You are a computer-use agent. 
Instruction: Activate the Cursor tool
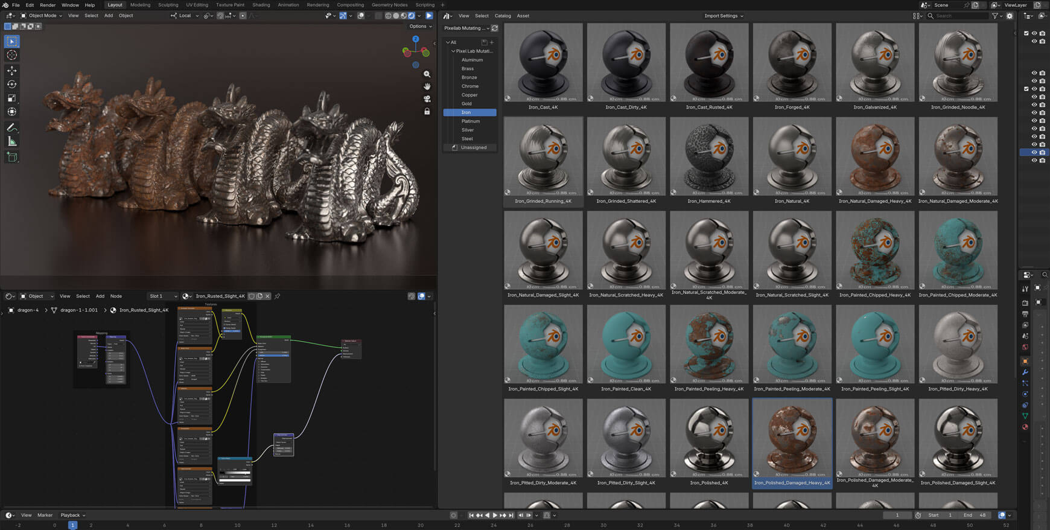point(11,55)
